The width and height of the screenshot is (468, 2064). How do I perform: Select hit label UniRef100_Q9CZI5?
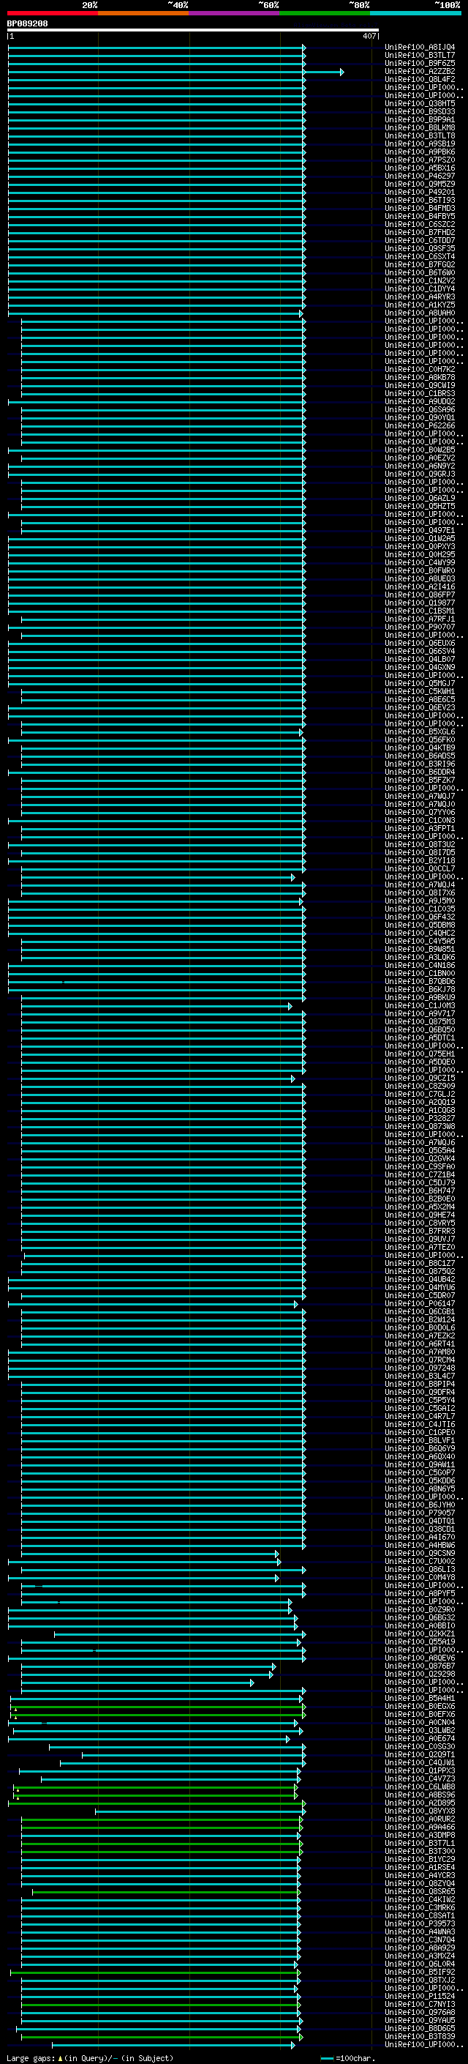click(419, 1078)
